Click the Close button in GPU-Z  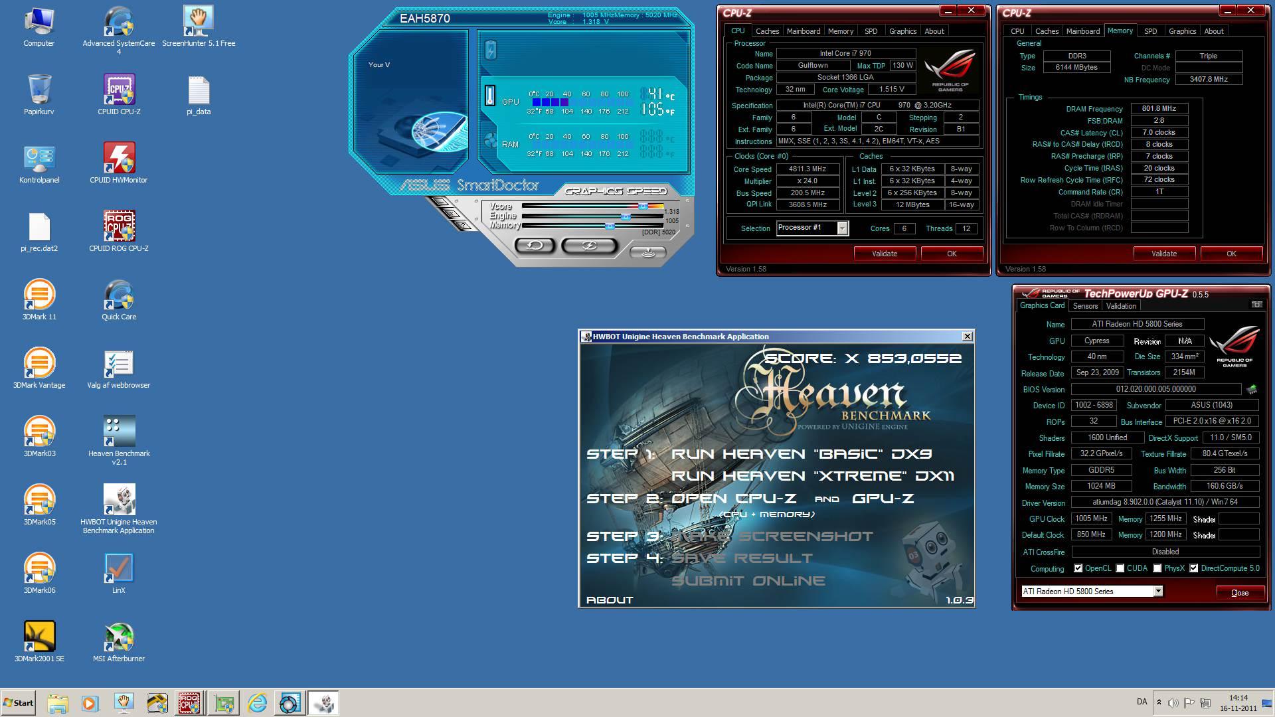(x=1239, y=593)
